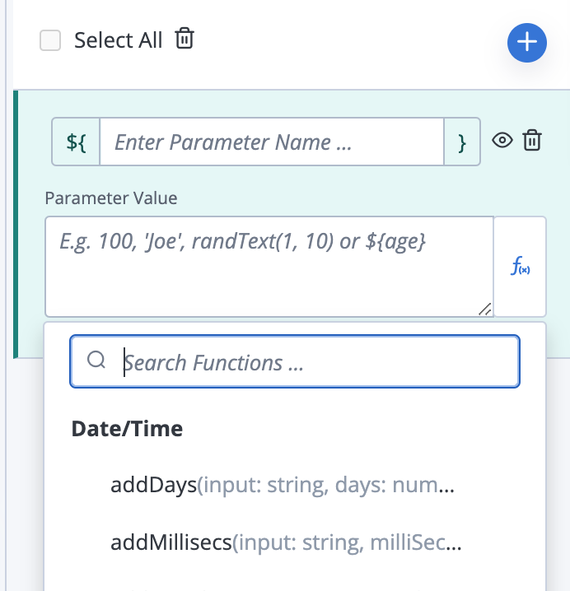Screen dimensions: 570x591
Task: Click the "}" suffix of parameter name
Action: (x=462, y=142)
